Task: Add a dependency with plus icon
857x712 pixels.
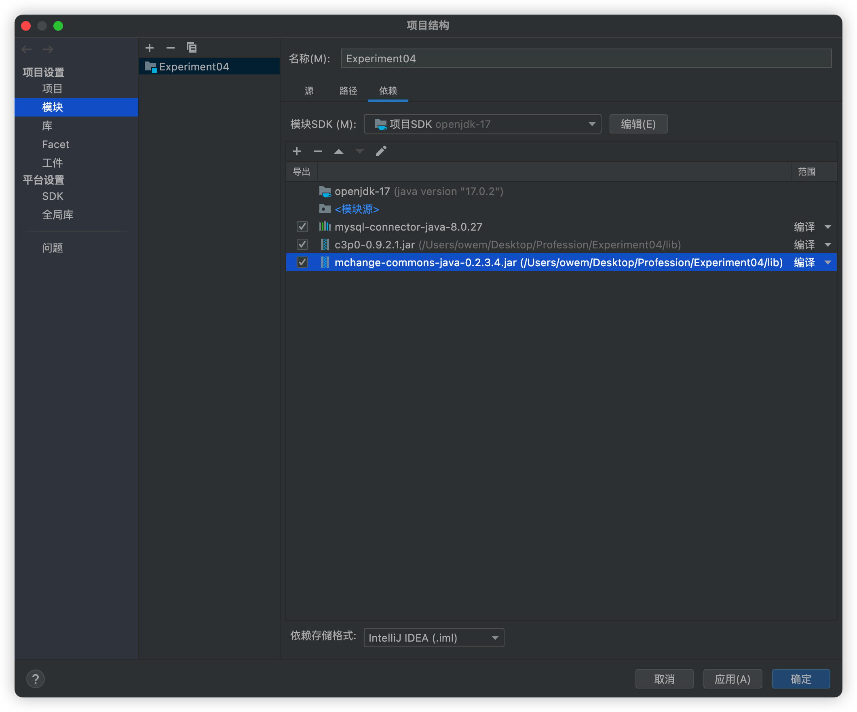Action: (x=297, y=152)
